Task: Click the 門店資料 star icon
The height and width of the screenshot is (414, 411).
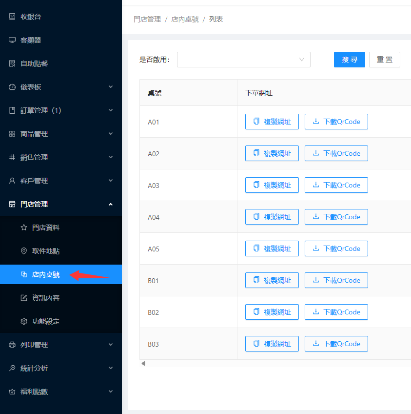Action: (24, 228)
